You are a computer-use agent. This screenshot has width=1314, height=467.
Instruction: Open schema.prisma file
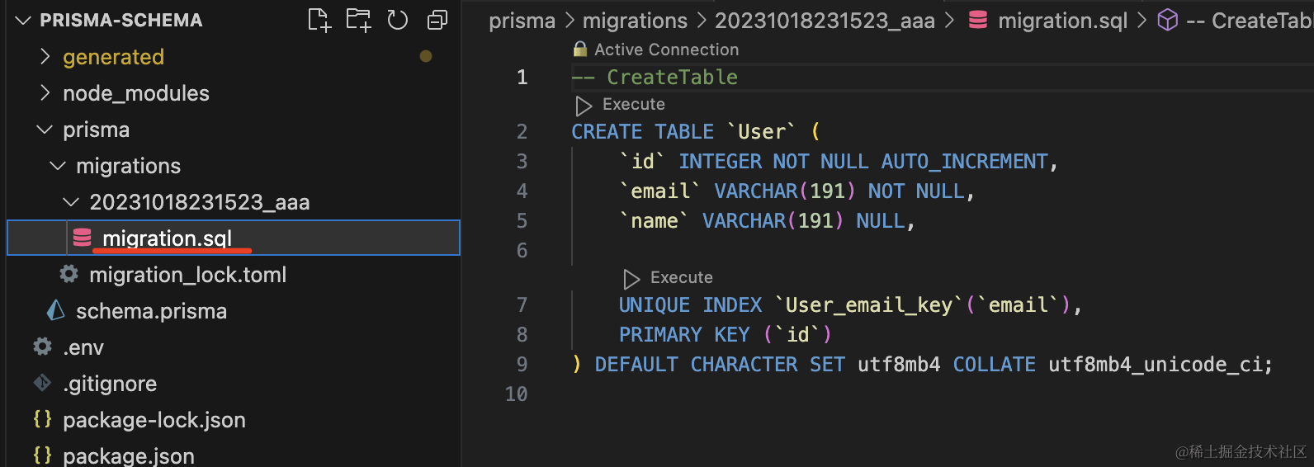[151, 311]
